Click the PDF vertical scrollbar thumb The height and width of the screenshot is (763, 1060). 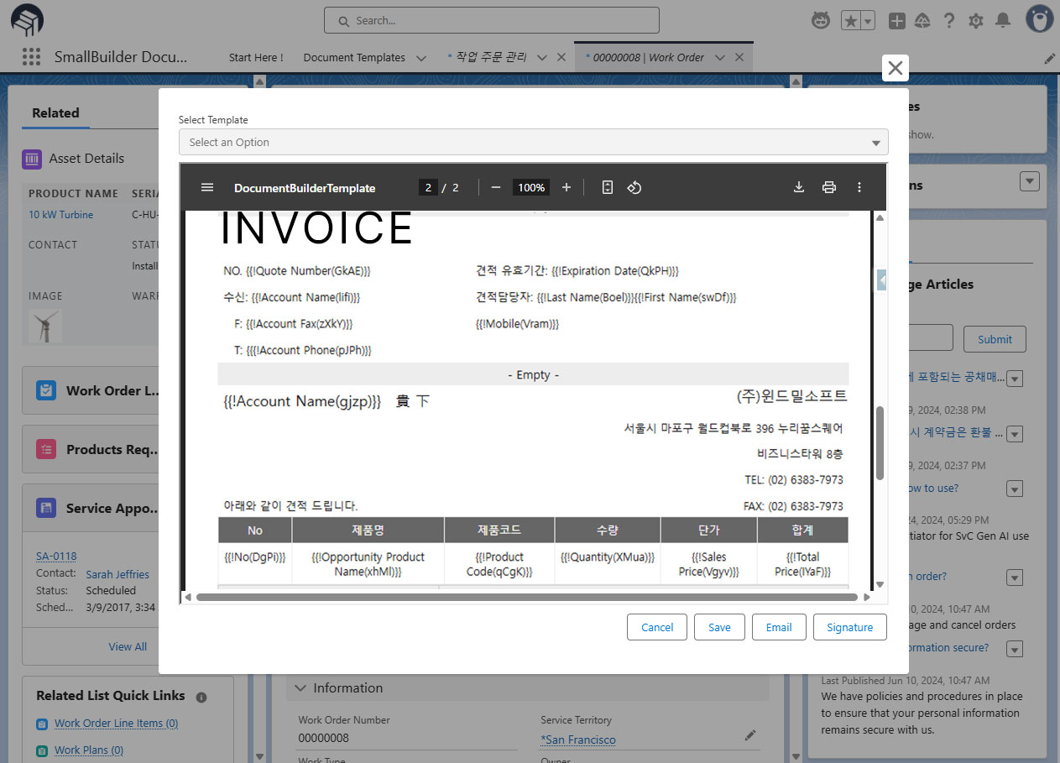(x=880, y=443)
